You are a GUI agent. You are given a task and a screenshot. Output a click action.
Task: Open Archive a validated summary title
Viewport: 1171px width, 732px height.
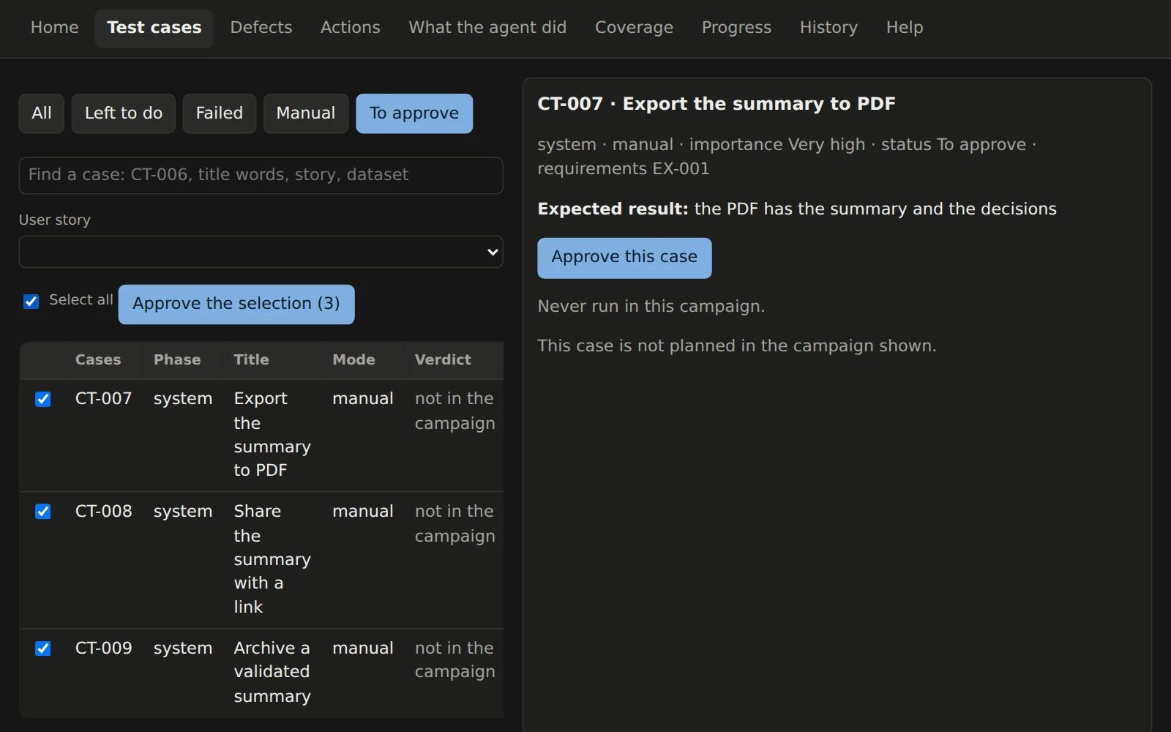(x=272, y=672)
